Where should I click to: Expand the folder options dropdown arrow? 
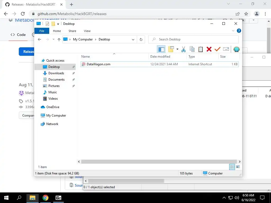pyautogui.click(x=177, y=49)
